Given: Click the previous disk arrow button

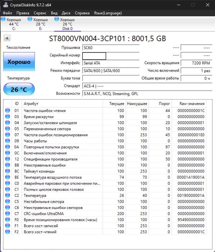Looking at the screenshot, I should click(7, 38).
